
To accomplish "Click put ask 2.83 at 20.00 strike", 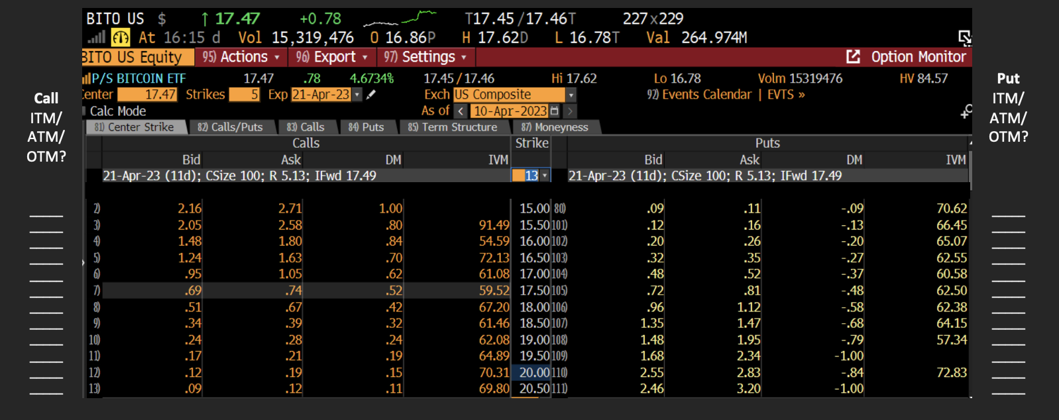I will pyautogui.click(x=749, y=372).
